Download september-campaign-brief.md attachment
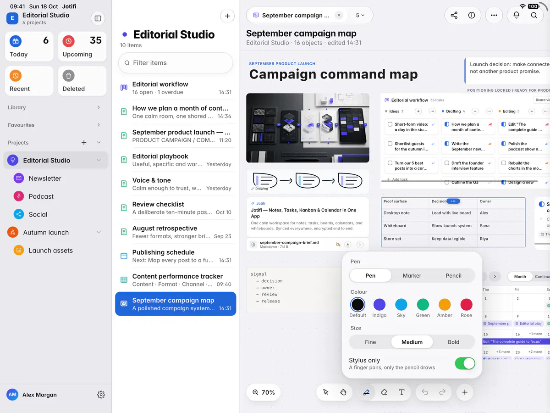 (x=348, y=245)
